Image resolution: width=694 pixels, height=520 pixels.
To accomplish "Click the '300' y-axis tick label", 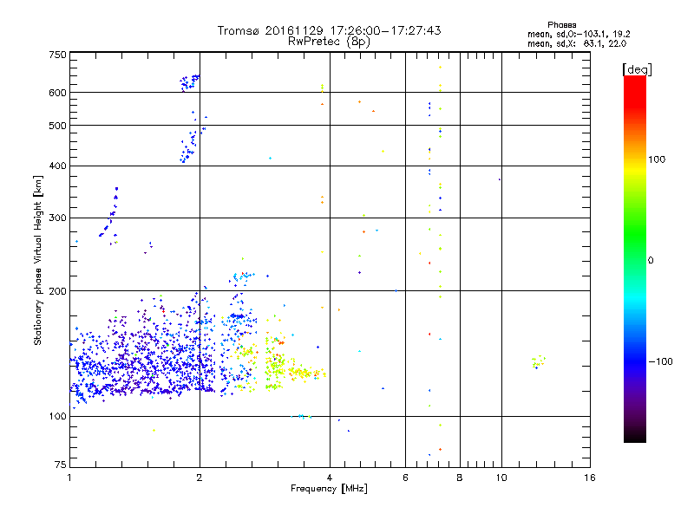I will [x=57, y=218].
